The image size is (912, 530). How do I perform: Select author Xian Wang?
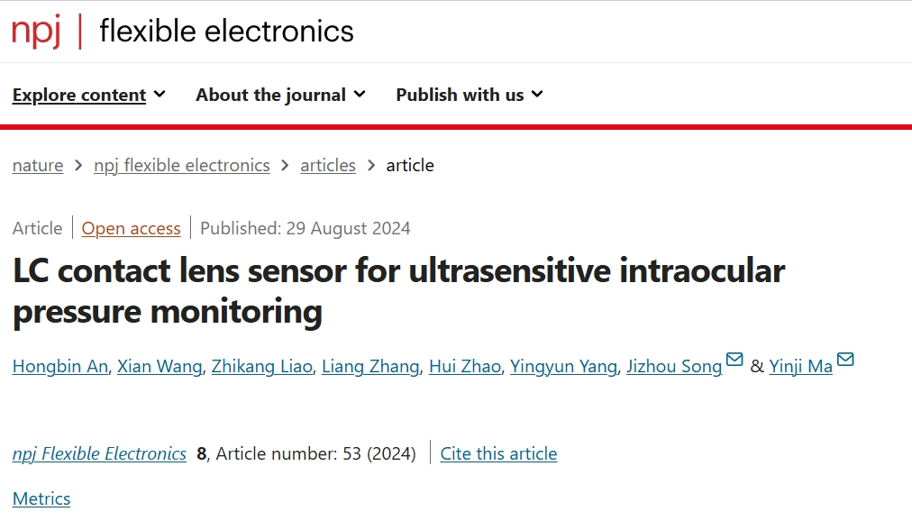[x=160, y=366]
